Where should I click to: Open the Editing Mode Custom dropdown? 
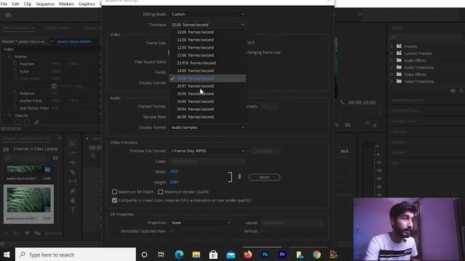pyautogui.click(x=208, y=14)
